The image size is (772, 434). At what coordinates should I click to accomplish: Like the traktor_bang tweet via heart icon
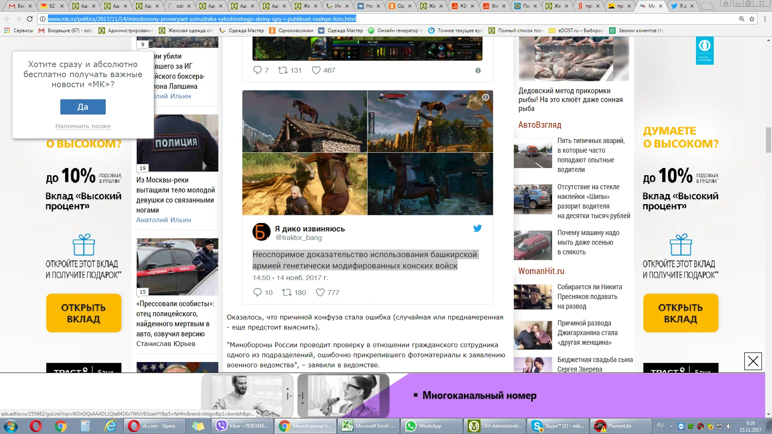click(x=320, y=293)
